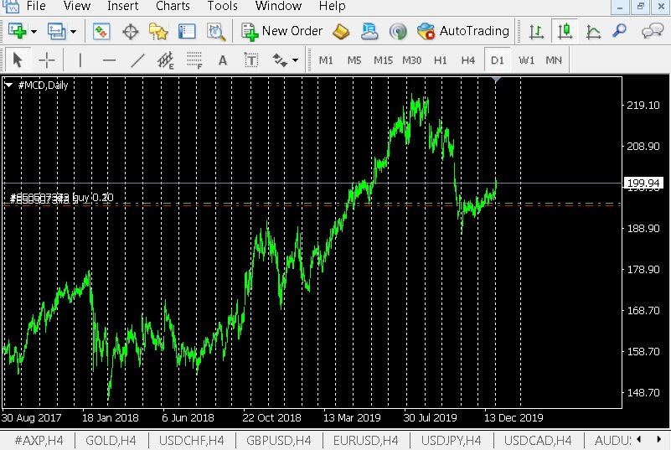Open the Strategy Tester magnifier icon
This screenshot has width=671, height=450.
[x=216, y=32]
